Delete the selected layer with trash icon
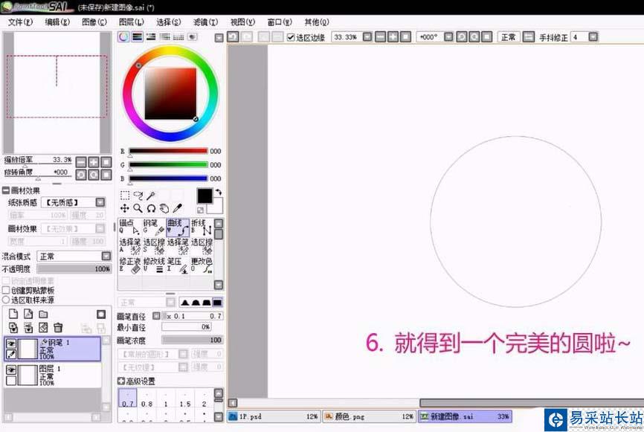644x432 pixels. pos(58,328)
